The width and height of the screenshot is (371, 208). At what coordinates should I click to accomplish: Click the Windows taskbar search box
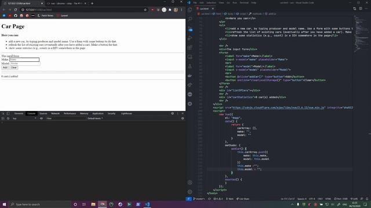[x=40, y=204]
